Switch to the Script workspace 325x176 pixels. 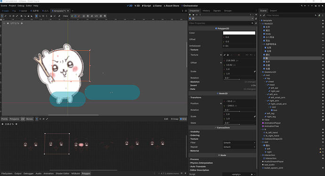(x=146, y=6)
